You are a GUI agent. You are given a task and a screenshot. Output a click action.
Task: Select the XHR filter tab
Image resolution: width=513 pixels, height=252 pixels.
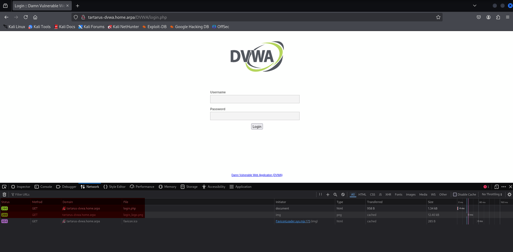pos(388,194)
